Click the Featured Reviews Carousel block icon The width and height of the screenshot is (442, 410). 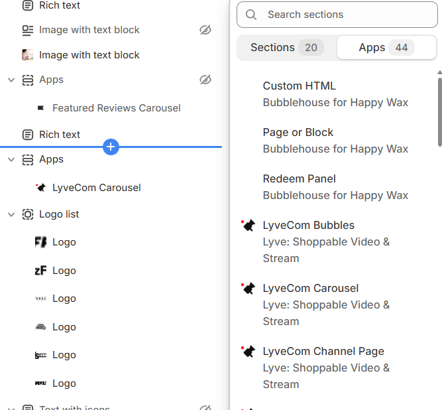point(41,108)
